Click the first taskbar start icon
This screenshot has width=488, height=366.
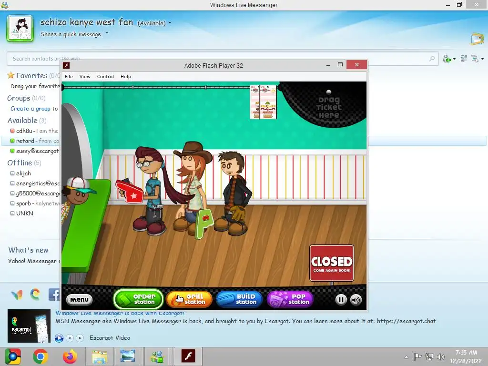coord(12,356)
